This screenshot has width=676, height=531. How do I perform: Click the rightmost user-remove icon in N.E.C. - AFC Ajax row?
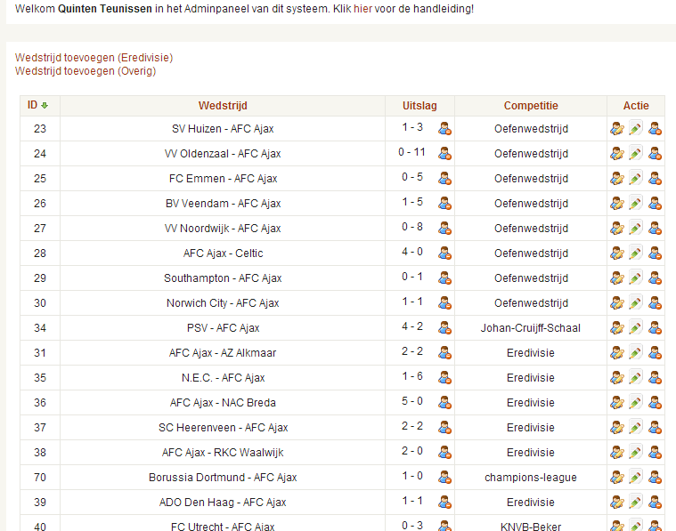click(x=655, y=378)
